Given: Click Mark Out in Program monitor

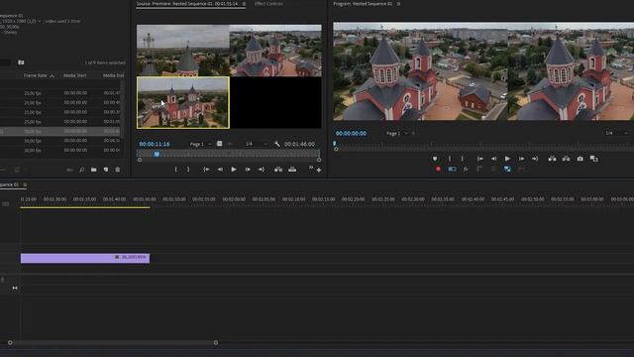Looking at the screenshot, I should (x=463, y=159).
